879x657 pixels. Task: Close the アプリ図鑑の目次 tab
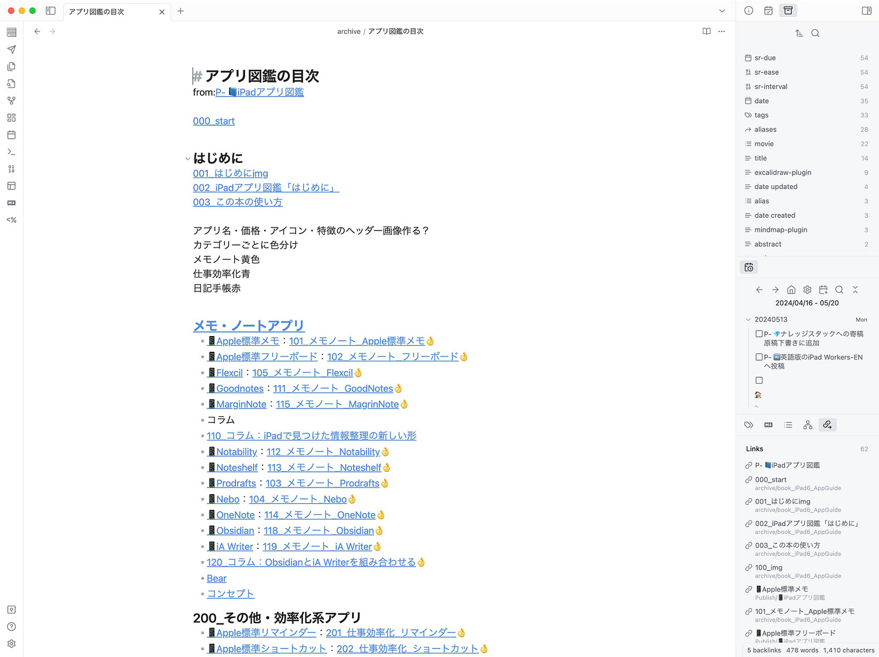point(162,11)
